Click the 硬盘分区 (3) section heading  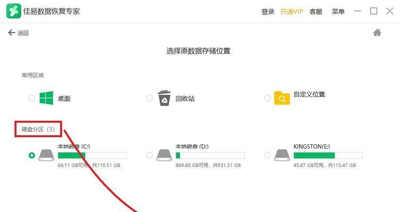38,129
